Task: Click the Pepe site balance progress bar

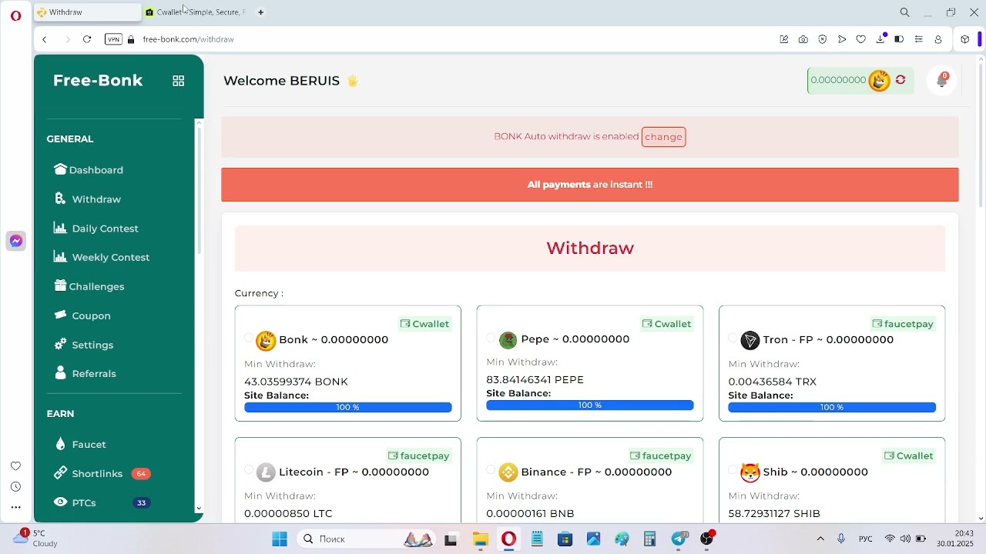Action: pyautogui.click(x=590, y=405)
